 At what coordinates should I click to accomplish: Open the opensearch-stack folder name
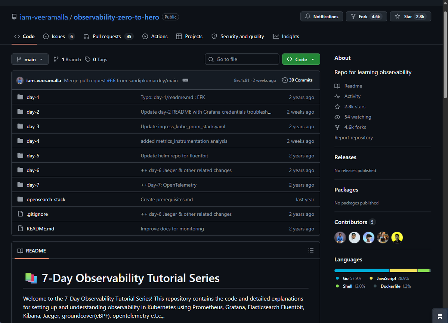tap(46, 200)
